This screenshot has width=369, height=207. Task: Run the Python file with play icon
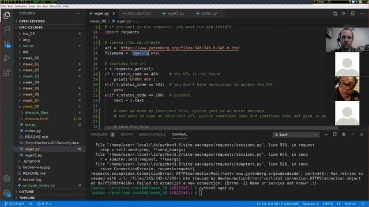(x=344, y=13)
